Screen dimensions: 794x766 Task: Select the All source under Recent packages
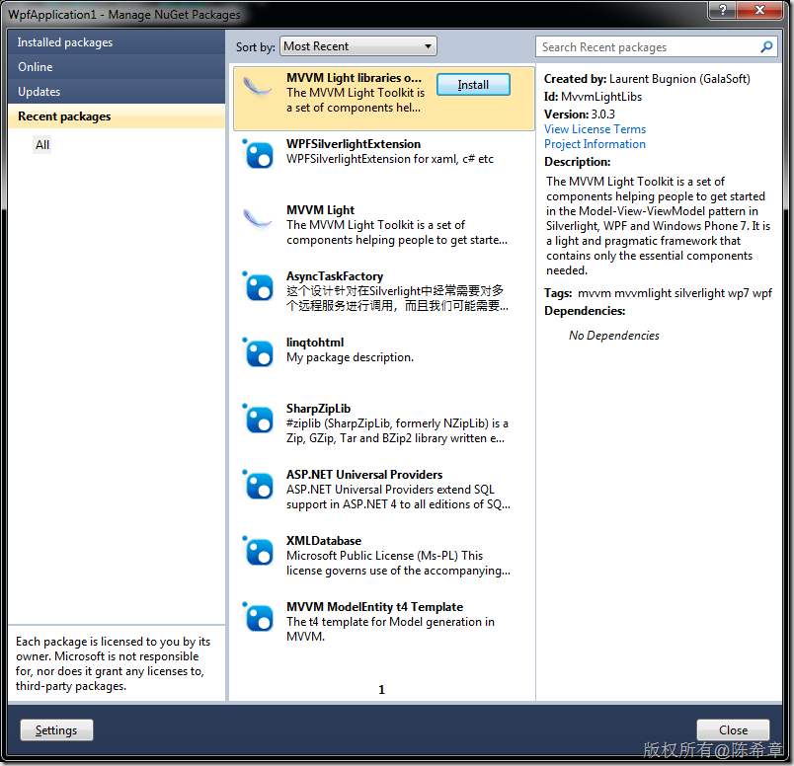42,145
